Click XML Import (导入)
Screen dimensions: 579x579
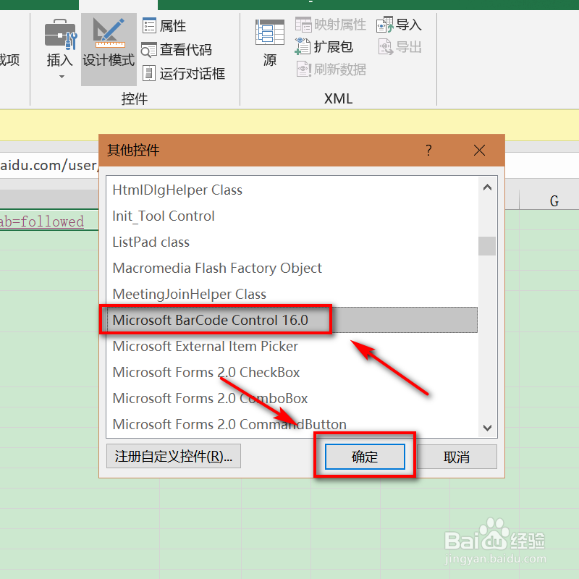coord(399,25)
